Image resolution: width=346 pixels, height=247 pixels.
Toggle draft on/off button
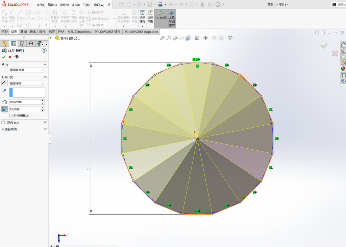click(4, 109)
